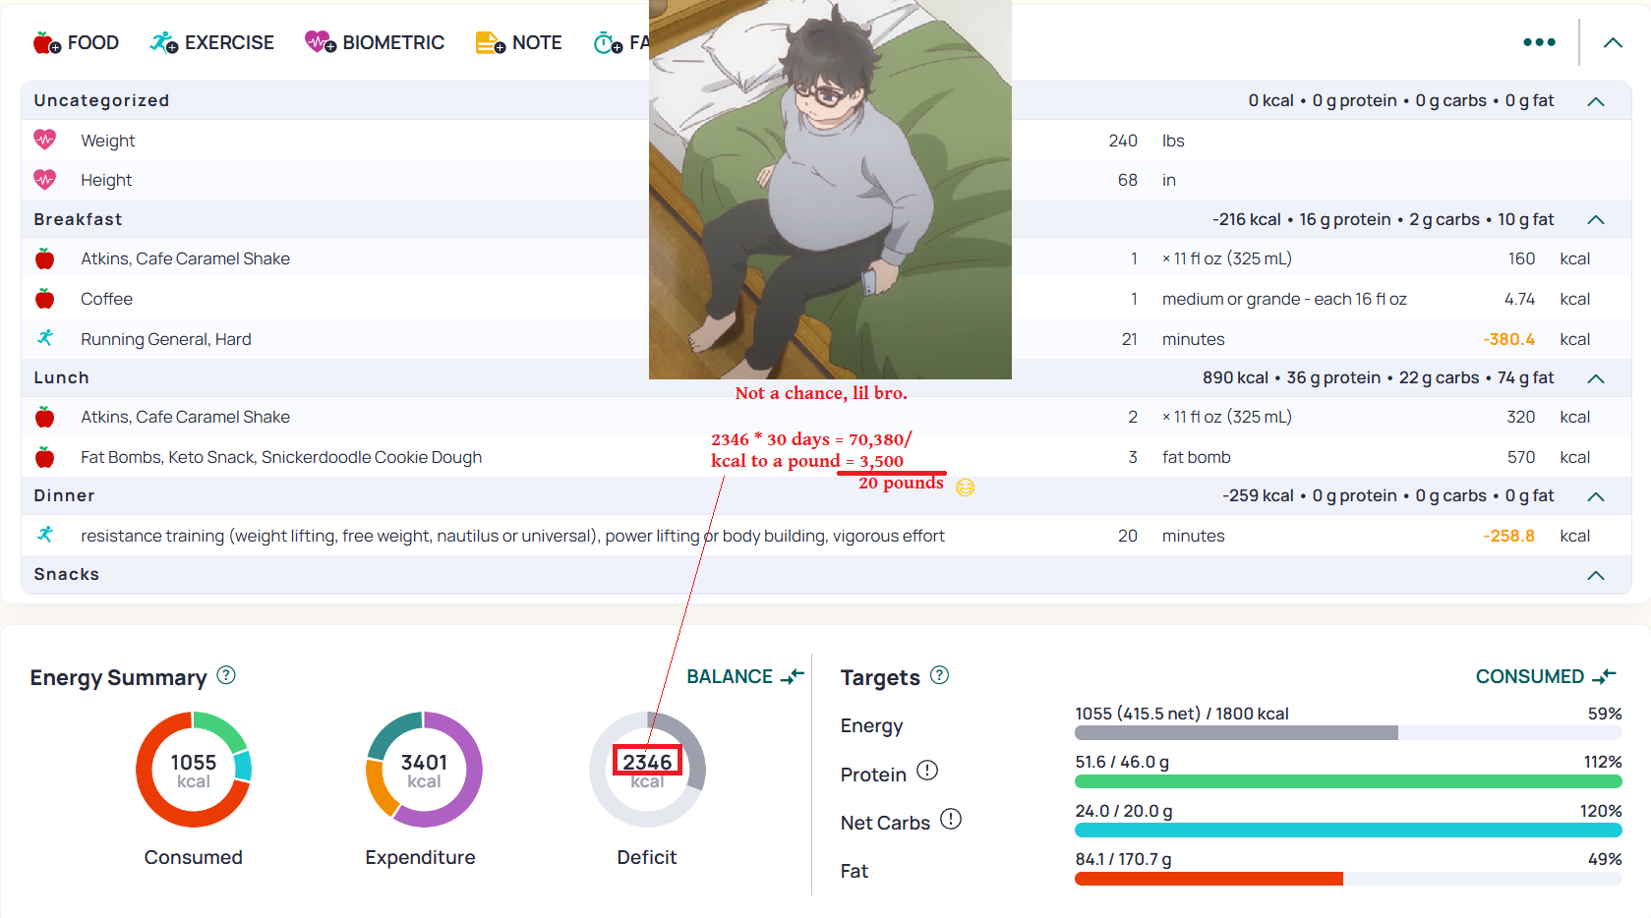Click the Add Exercise runner icon
Viewport: 1651px width, 918px height.
pos(163,43)
